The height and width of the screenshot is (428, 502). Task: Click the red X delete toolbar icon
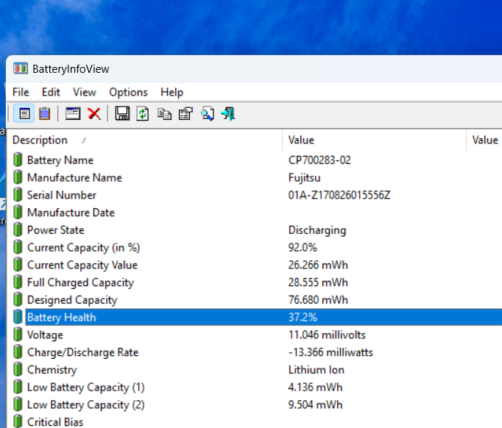94,113
